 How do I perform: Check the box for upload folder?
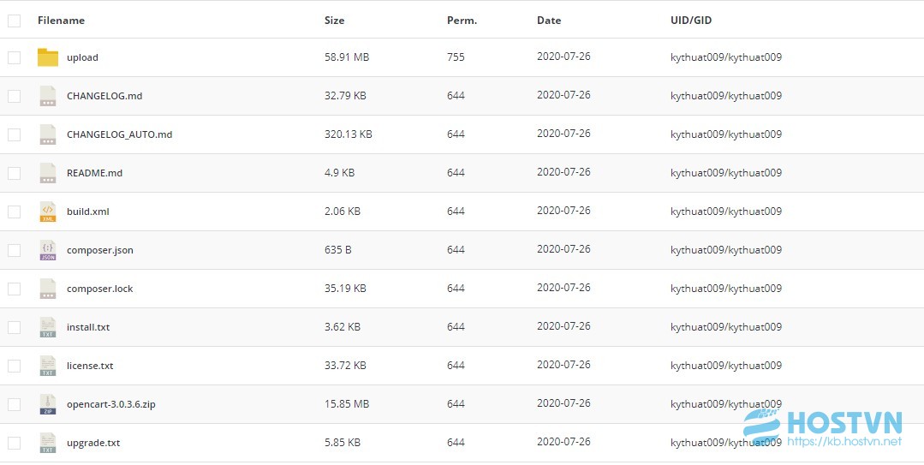click(x=15, y=57)
